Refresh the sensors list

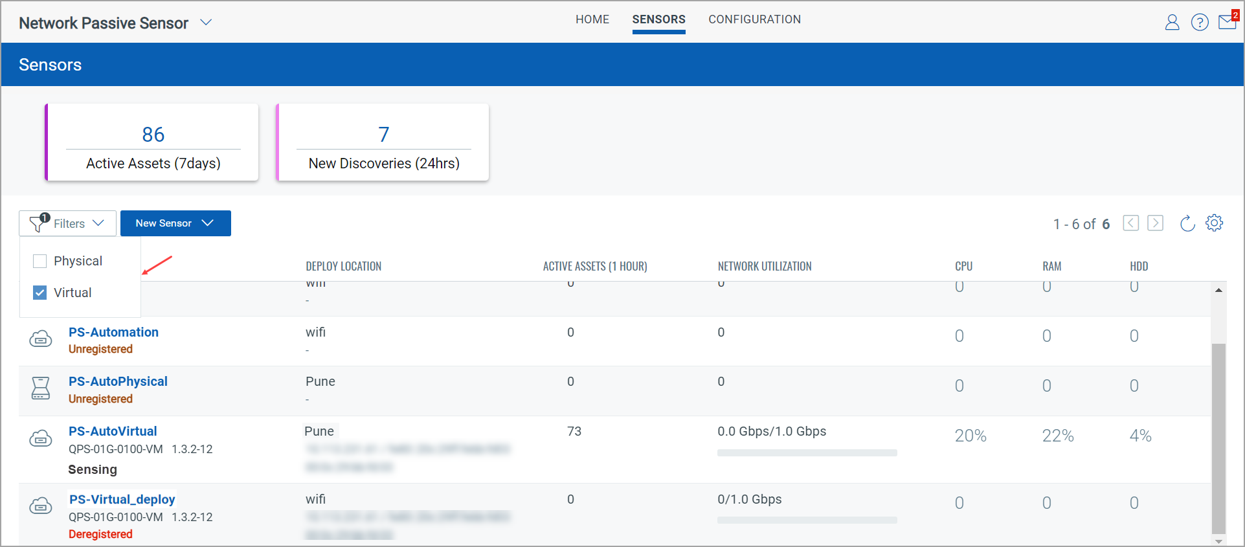pyautogui.click(x=1187, y=224)
